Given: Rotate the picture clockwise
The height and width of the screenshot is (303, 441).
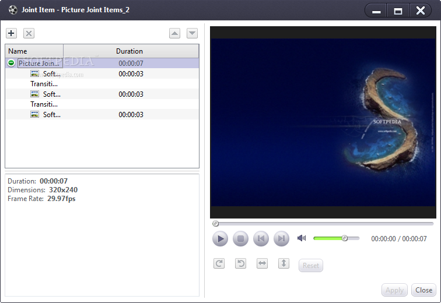Looking at the screenshot, I should tap(219, 263).
